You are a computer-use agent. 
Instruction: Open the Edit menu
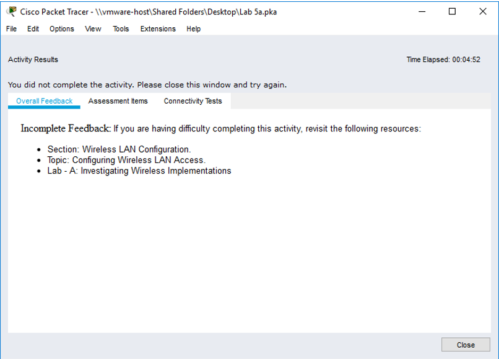coord(33,29)
